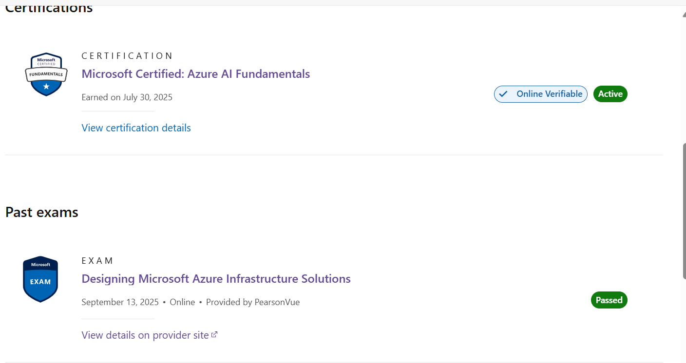This screenshot has width=686, height=363.
Task: Click the checkmark icon in Online Verifiable
Action: click(504, 94)
